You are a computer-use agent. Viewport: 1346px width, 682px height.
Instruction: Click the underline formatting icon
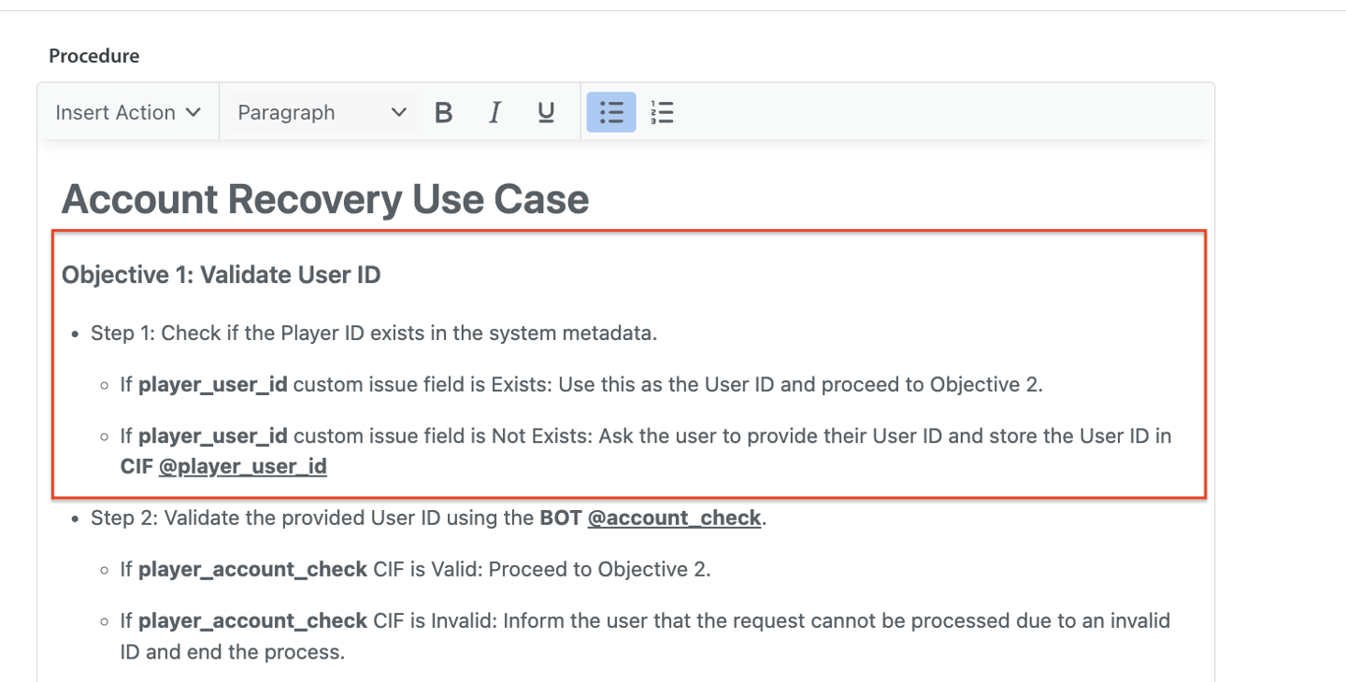(546, 113)
